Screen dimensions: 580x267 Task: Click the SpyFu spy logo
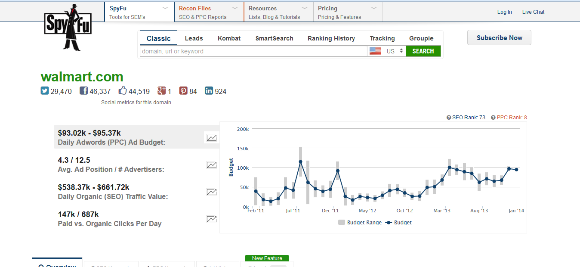click(68, 27)
